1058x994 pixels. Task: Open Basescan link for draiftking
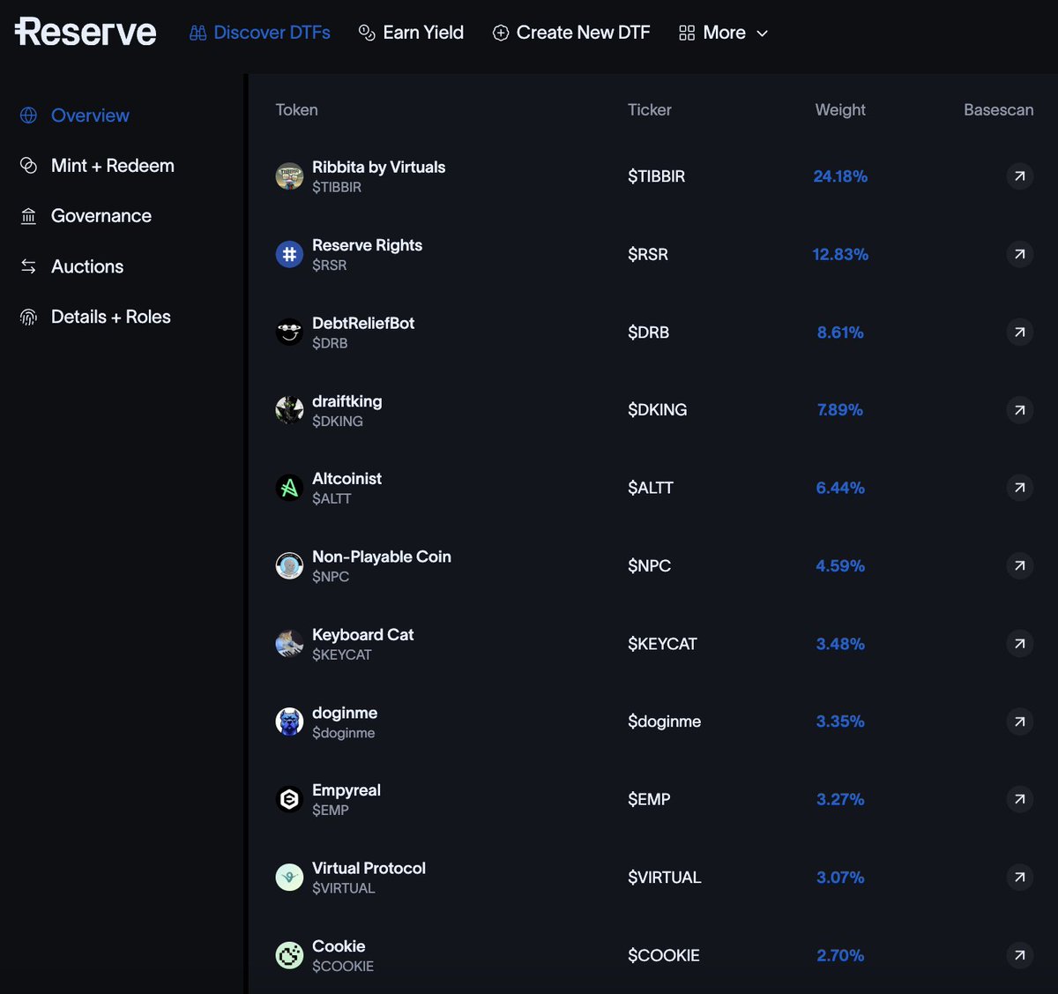[1019, 410]
